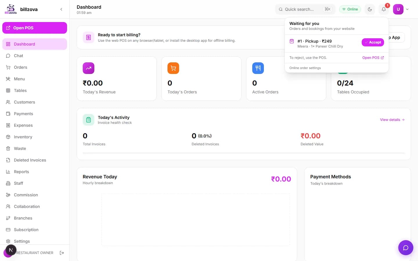Image resolution: width=418 pixels, height=261 pixels.
Task: Click the Expenses receipt icon
Action: 8,125
